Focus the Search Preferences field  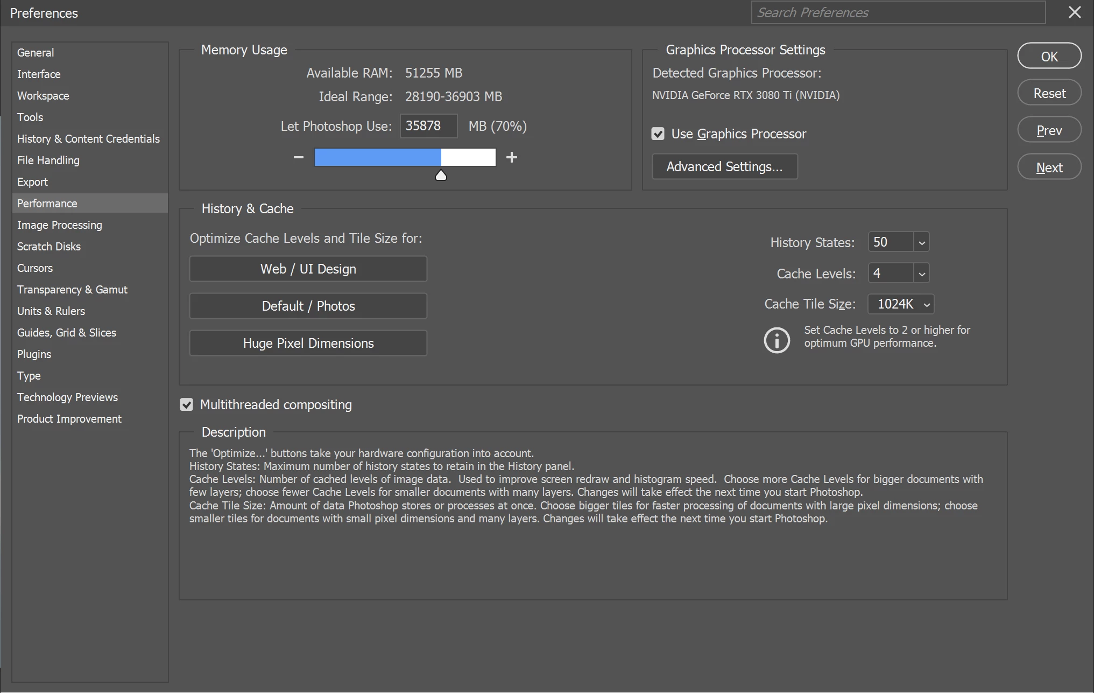[x=898, y=12]
